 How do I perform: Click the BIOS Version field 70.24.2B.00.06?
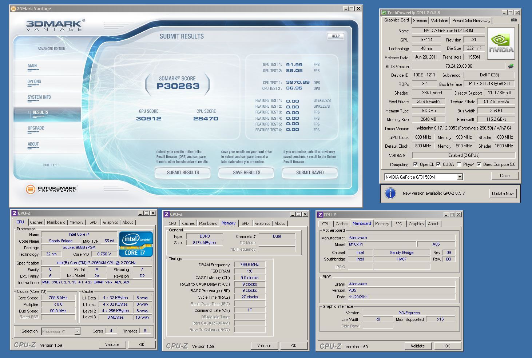pos(458,66)
